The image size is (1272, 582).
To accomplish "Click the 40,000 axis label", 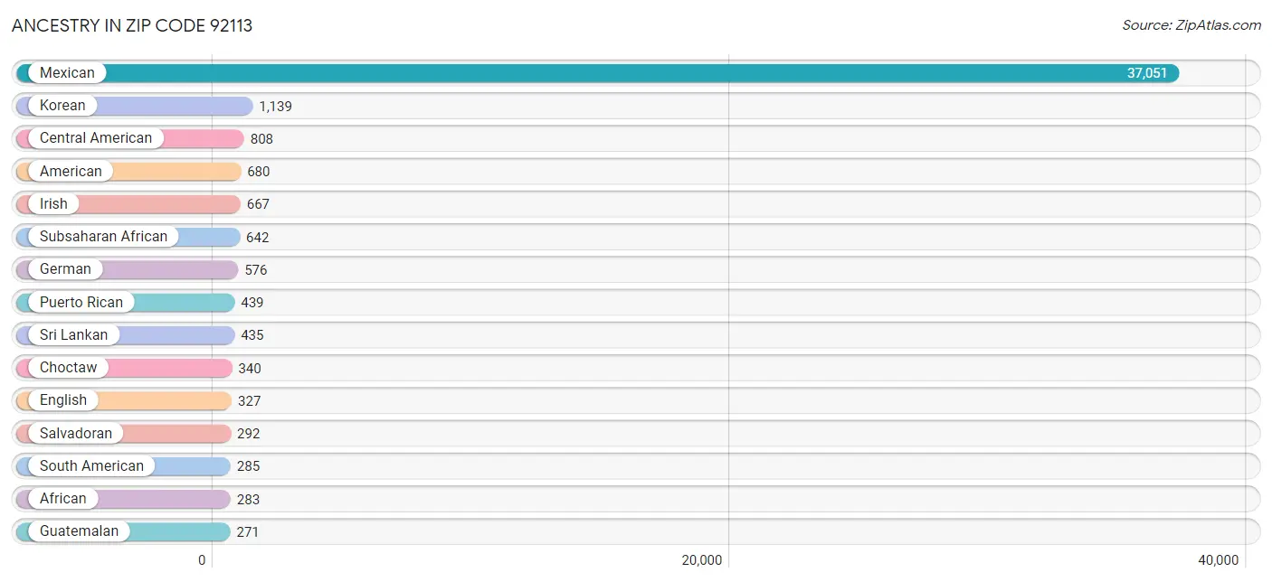I will click(1220, 559).
